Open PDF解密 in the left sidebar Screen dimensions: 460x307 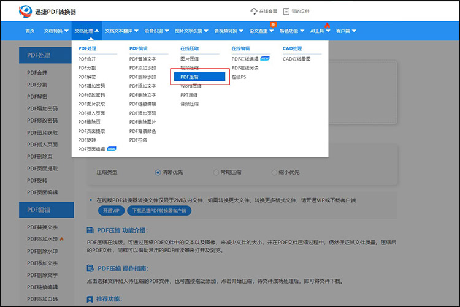tap(37, 96)
